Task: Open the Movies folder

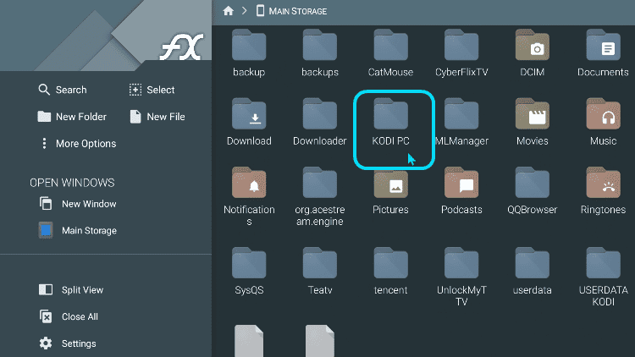Action: pyautogui.click(x=533, y=122)
